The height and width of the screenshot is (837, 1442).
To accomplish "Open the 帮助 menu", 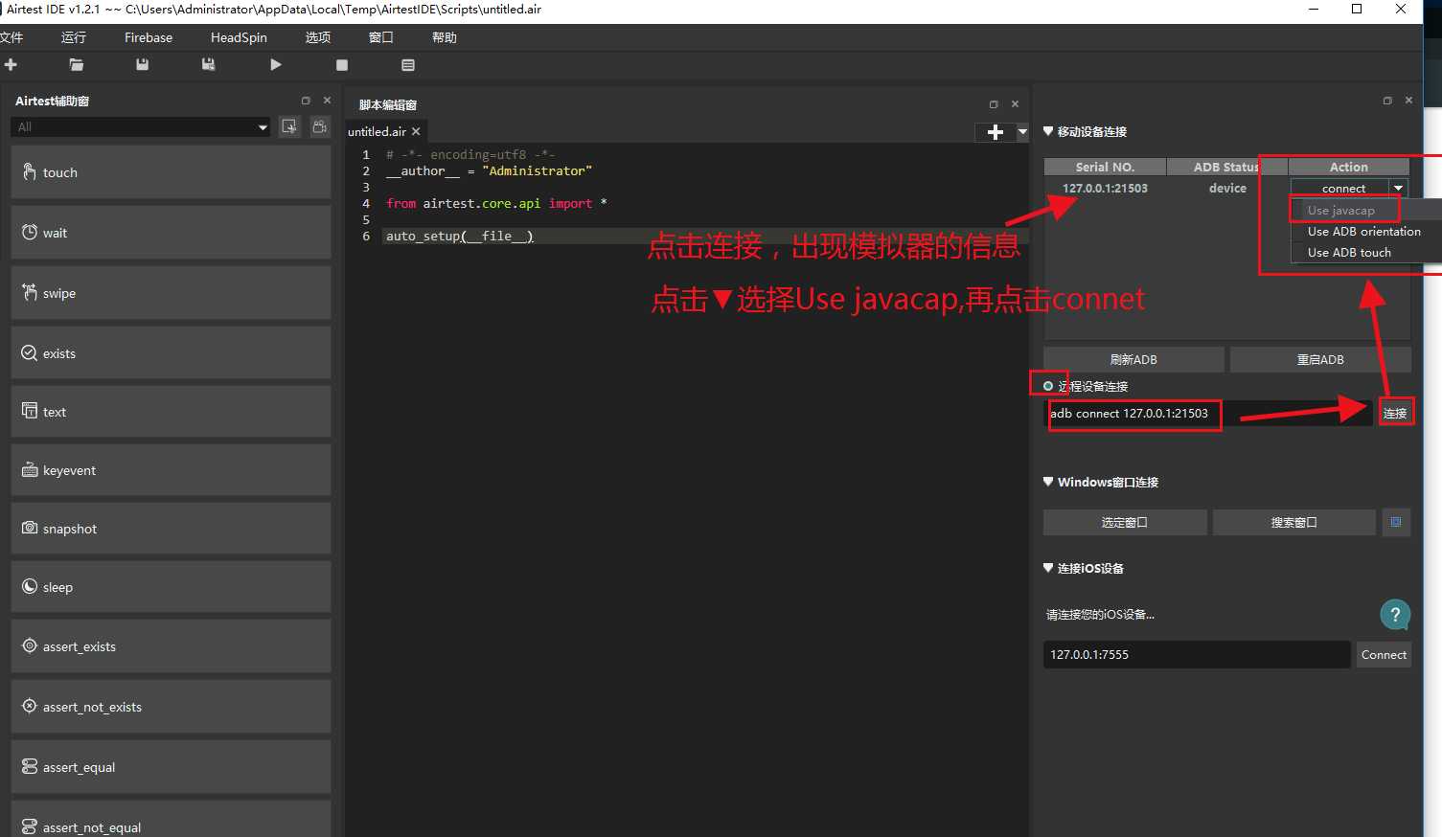I will pyautogui.click(x=445, y=37).
